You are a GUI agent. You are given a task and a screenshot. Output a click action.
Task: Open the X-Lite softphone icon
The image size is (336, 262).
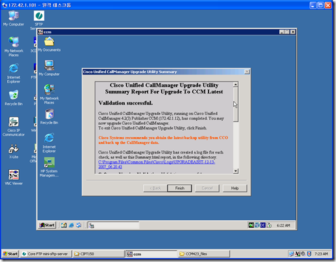coord(14,151)
